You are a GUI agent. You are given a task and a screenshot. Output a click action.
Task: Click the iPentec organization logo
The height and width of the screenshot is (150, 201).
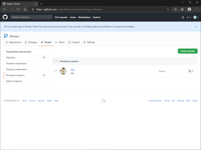6,36
